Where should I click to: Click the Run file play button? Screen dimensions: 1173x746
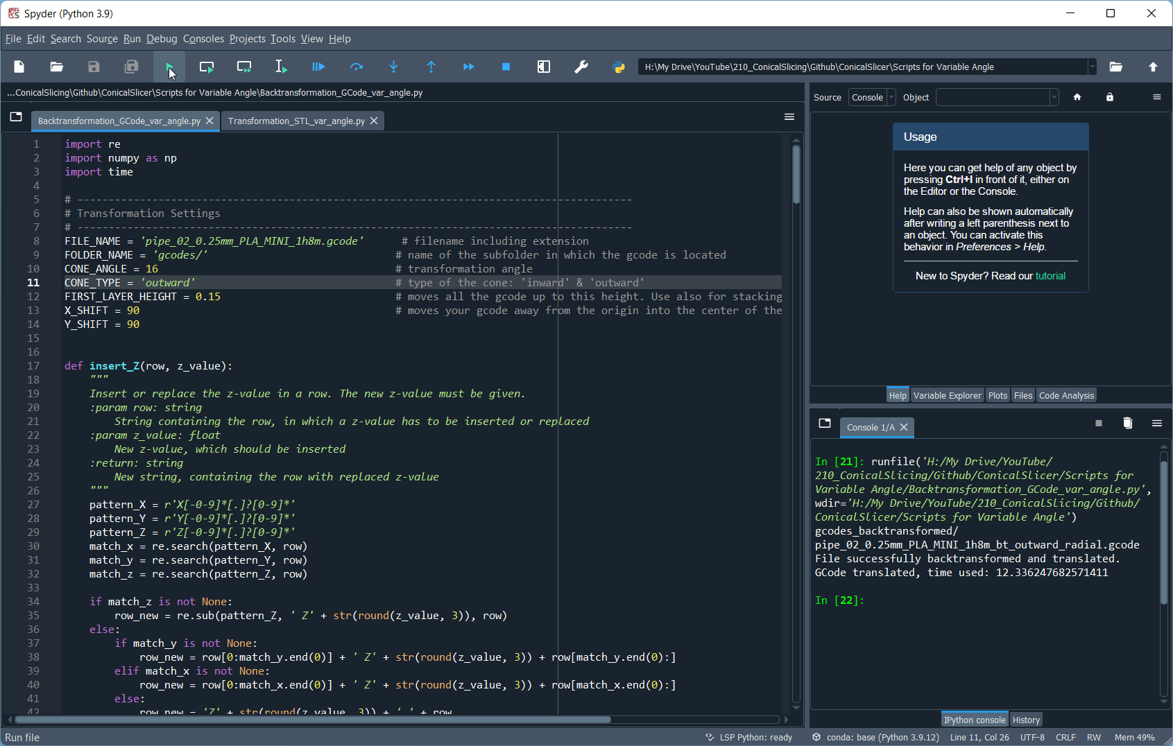(169, 67)
